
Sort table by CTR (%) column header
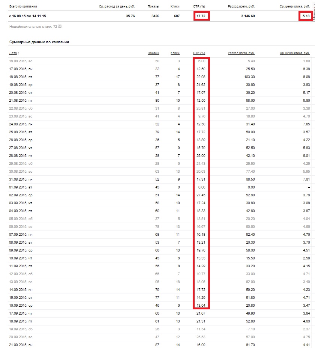pos(199,53)
